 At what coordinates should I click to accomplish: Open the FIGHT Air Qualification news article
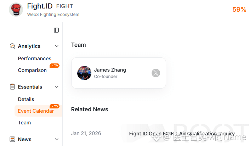[x=182, y=134]
